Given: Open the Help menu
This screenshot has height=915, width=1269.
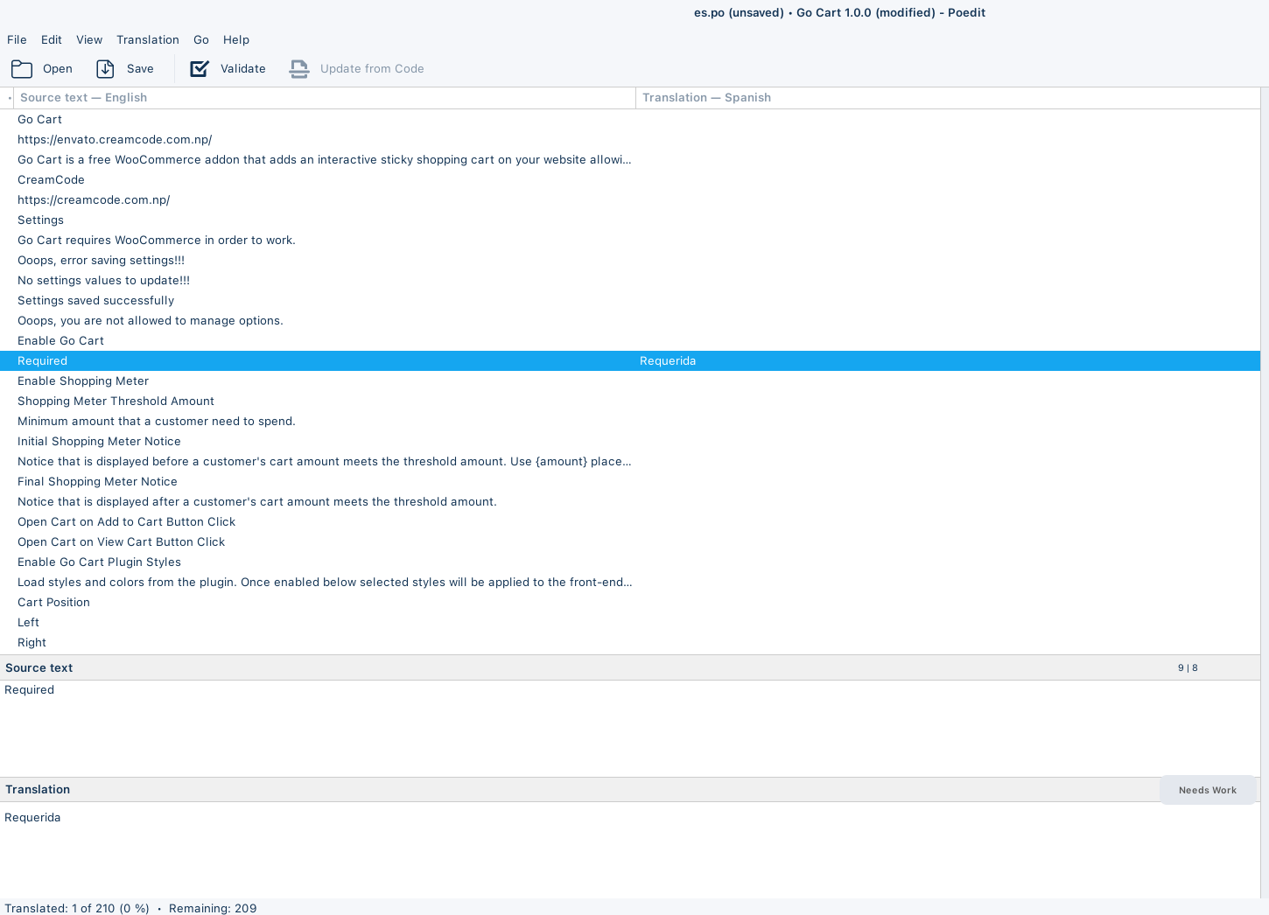Looking at the screenshot, I should (236, 39).
